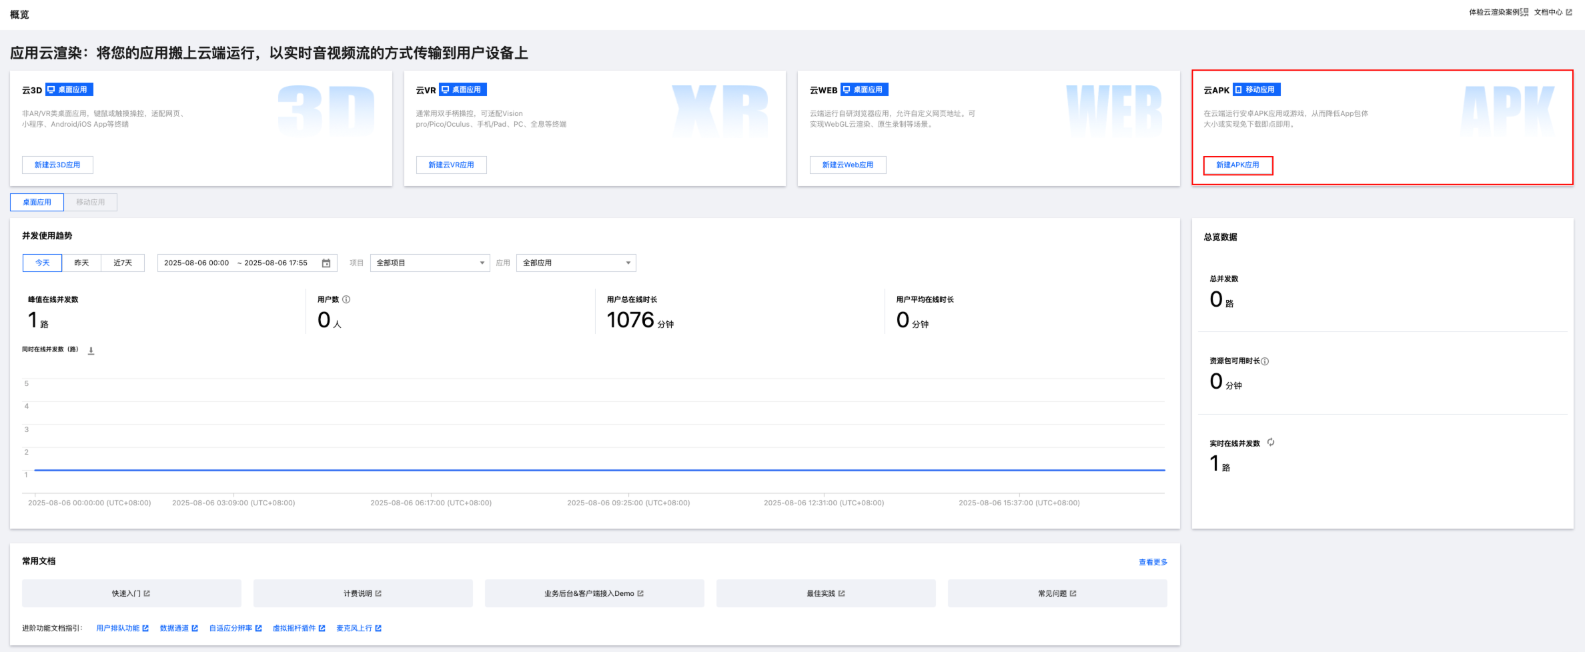Select the 今天 time range option
This screenshot has height=652, width=1585.
point(43,263)
